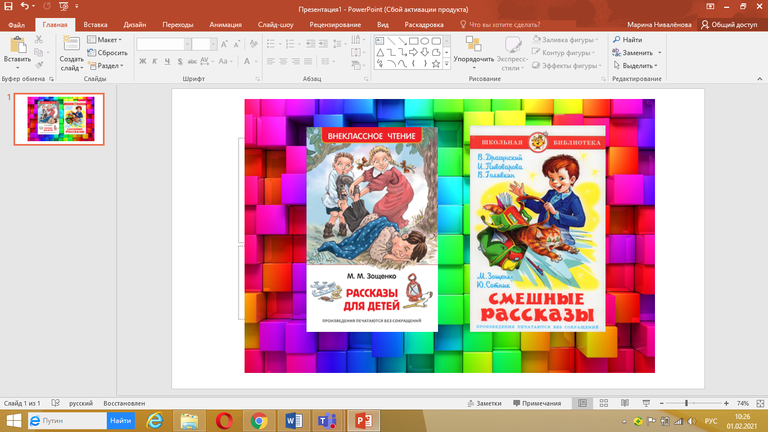Open the font dialog launcher in Шрифт
This screenshot has height=432, width=768.
click(257, 79)
